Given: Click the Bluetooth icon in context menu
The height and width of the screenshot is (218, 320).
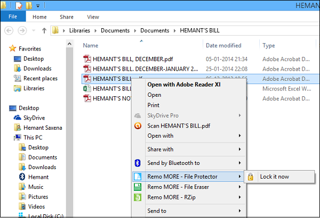Looking at the screenshot, I should point(138,163).
